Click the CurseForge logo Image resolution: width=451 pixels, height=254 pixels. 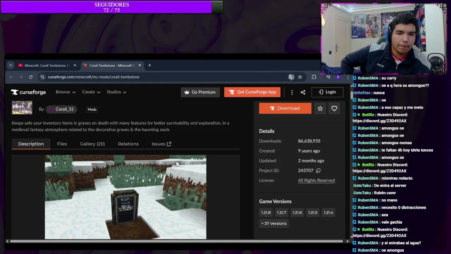tap(28, 92)
